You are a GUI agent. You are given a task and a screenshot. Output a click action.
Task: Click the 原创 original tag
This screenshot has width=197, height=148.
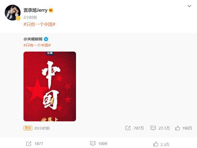[x=28, y=128]
